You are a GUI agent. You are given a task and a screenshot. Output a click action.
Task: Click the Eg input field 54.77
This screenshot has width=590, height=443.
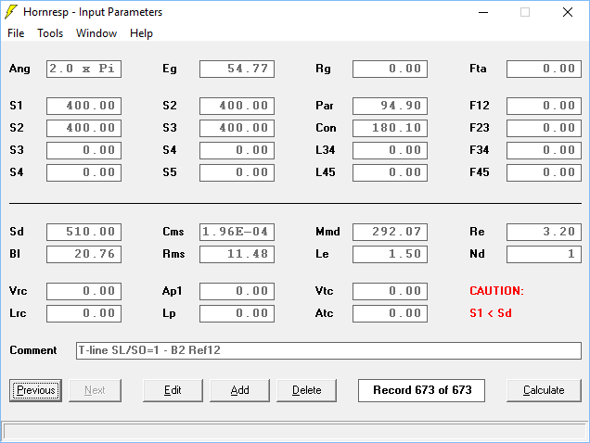(x=237, y=69)
